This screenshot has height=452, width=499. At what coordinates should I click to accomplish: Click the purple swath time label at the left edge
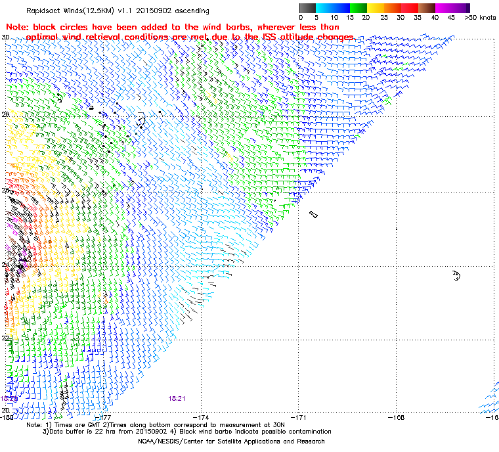coord(9,399)
